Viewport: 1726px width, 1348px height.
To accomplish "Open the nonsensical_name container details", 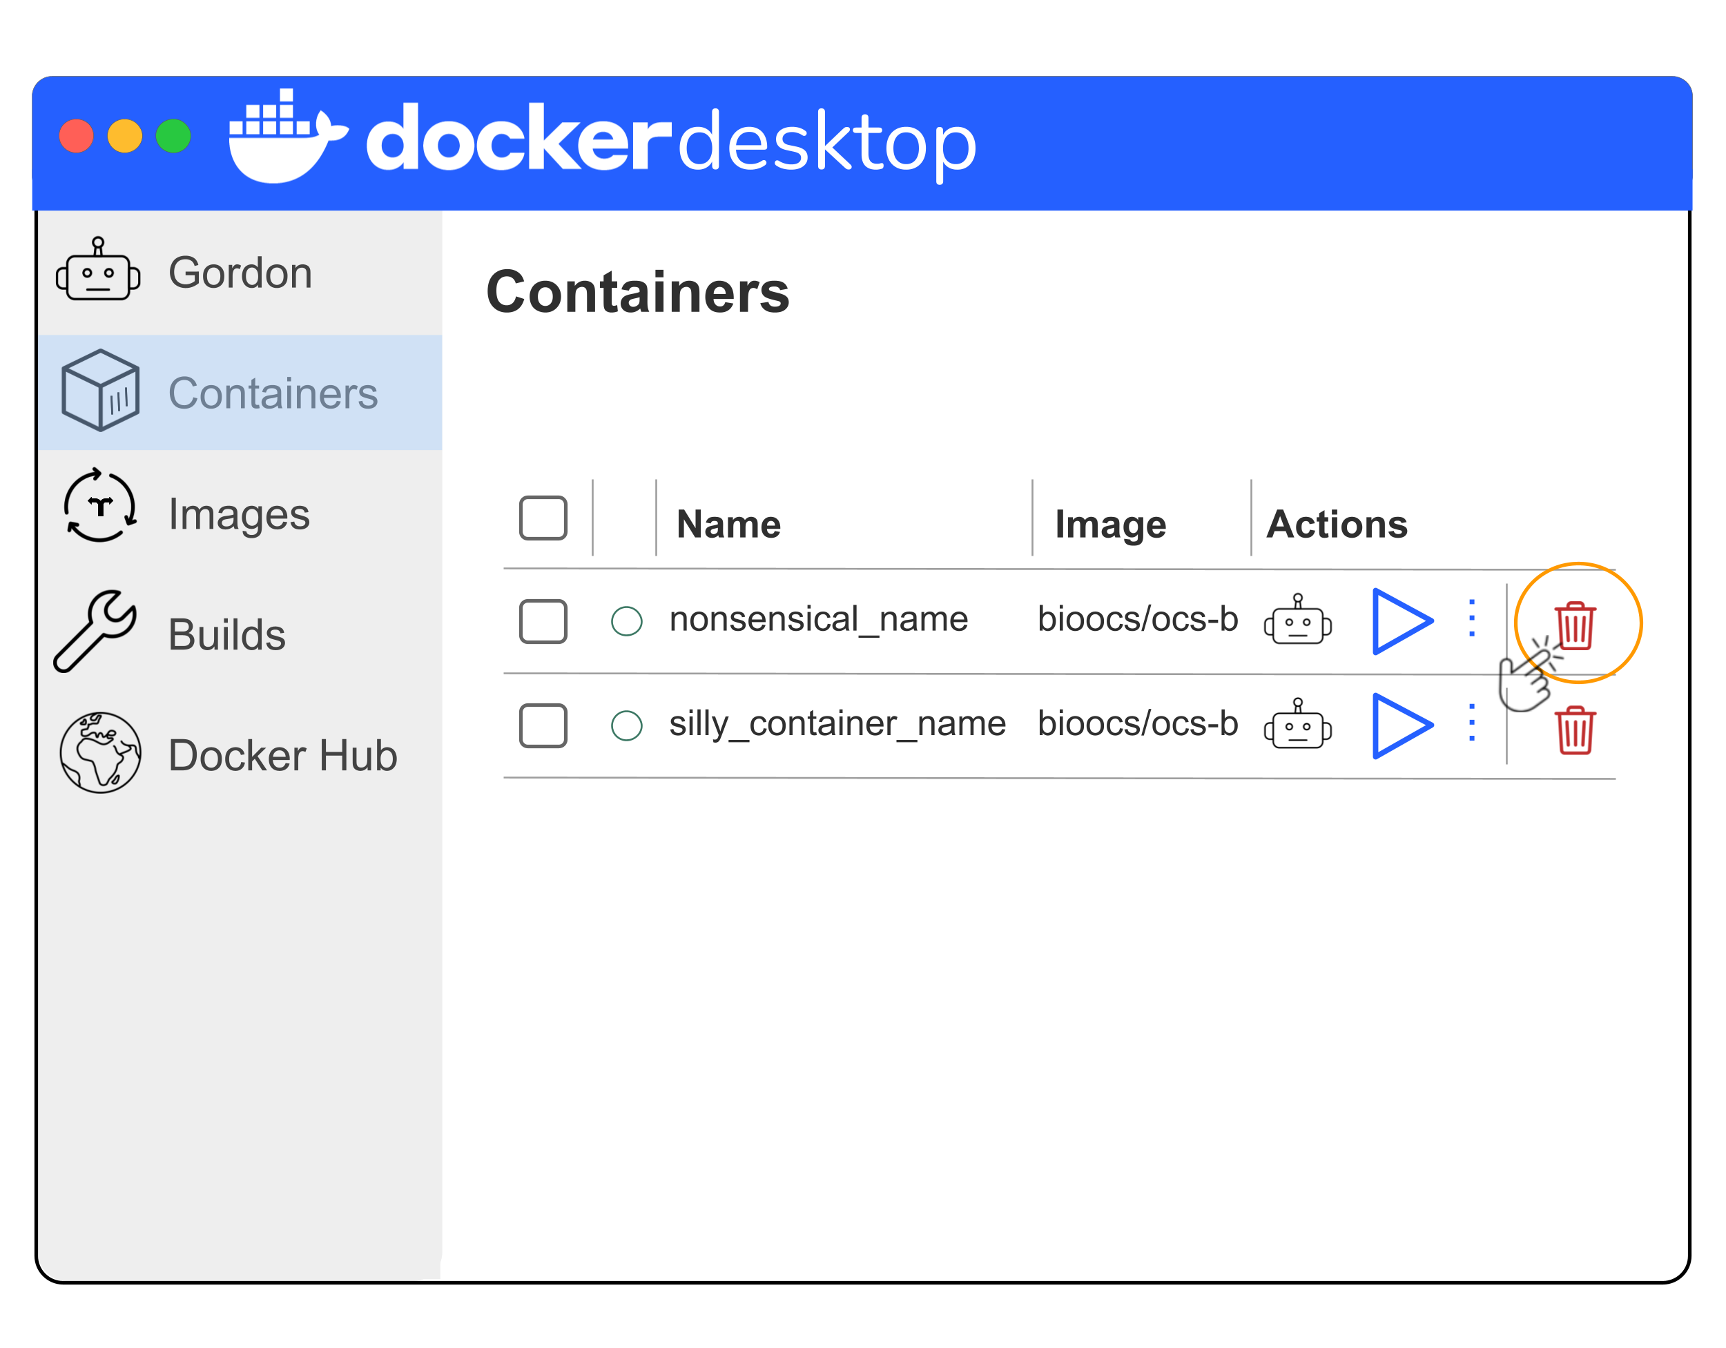I will (x=819, y=618).
